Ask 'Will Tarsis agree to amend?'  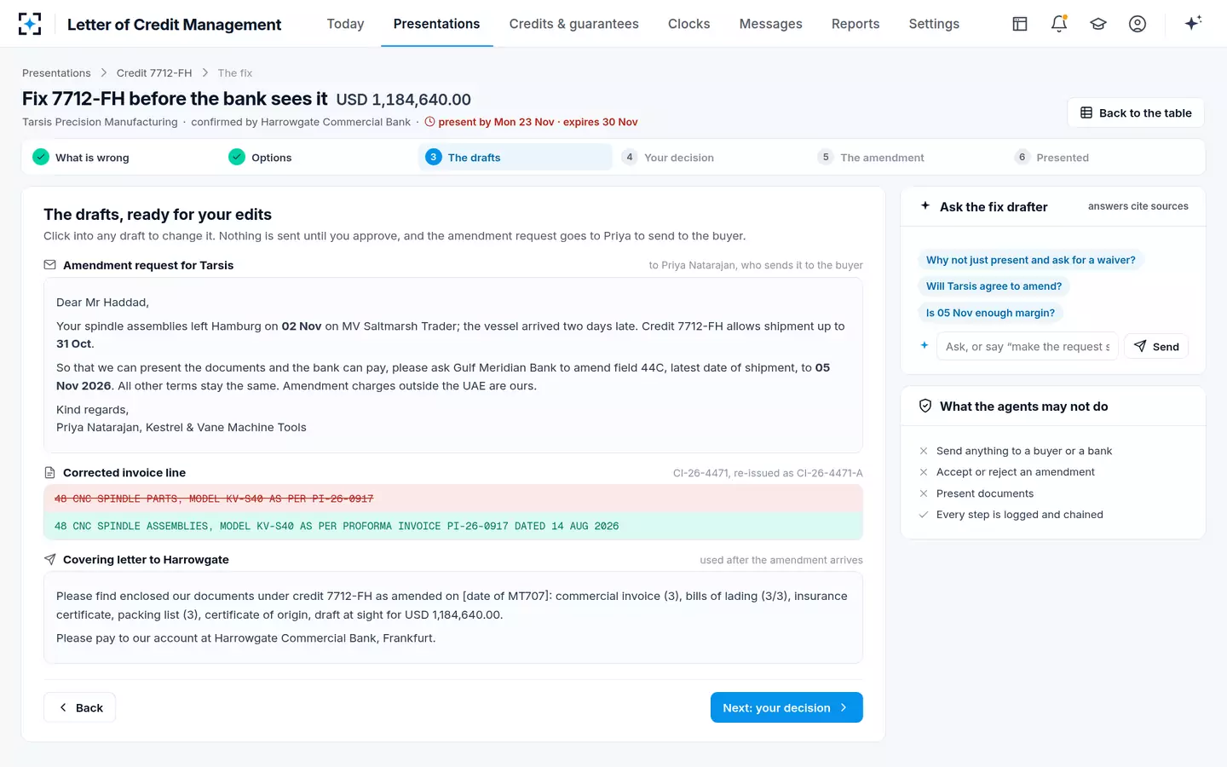[994, 286]
